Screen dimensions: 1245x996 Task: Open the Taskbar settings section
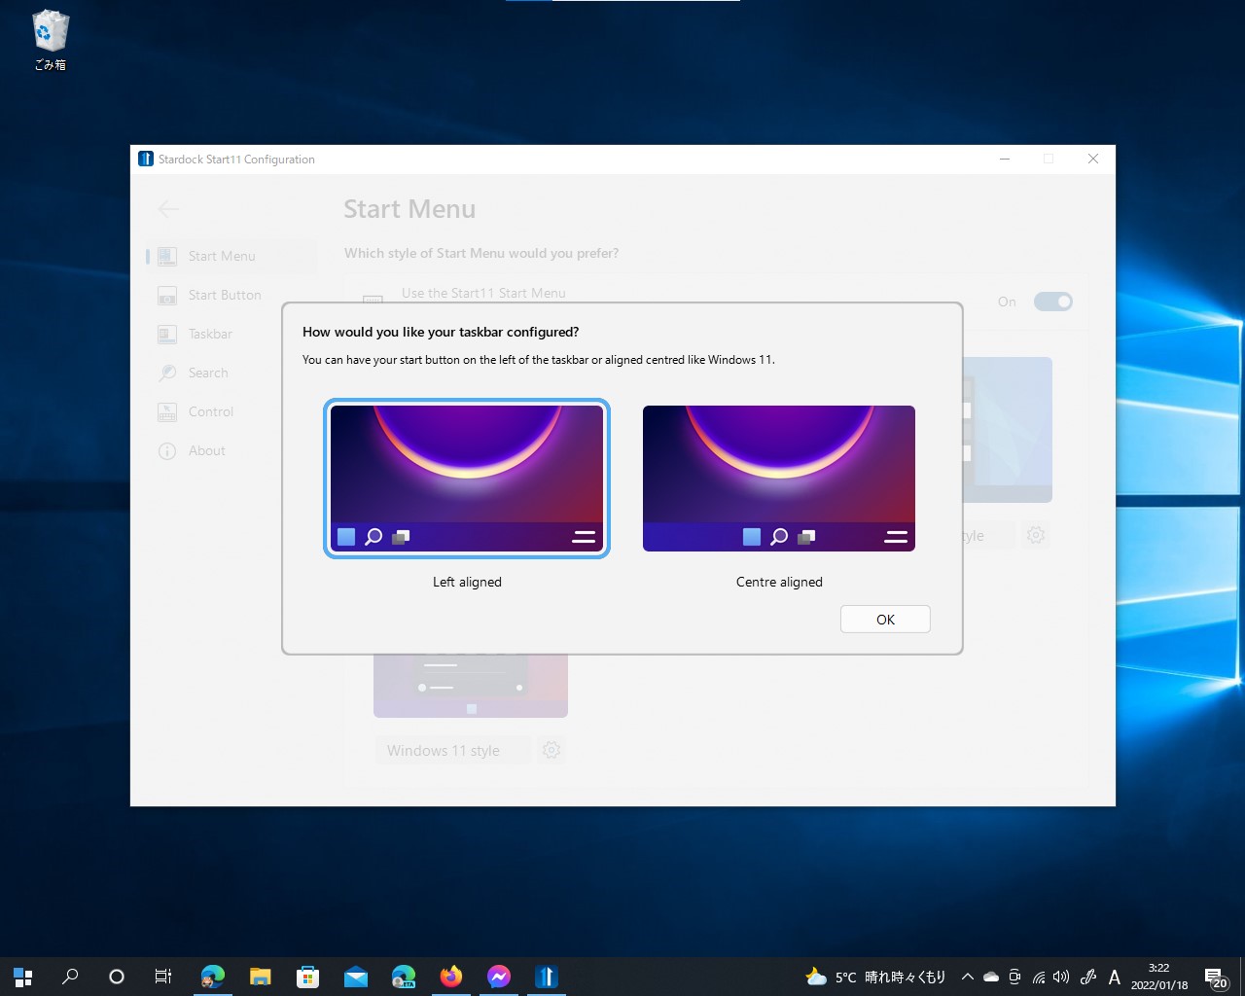(x=231, y=334)
